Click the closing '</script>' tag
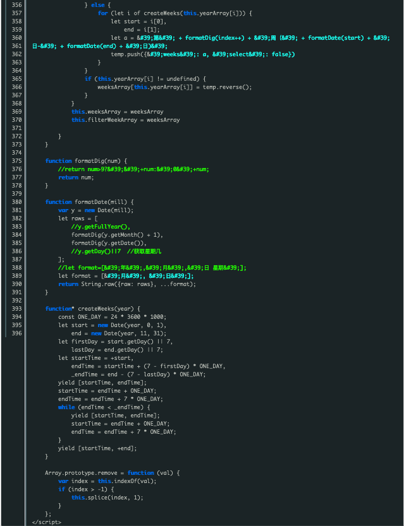Screen dimensions: 404x526 point(47,522)
